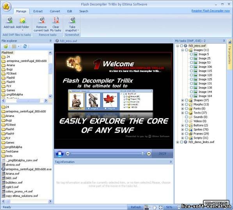This screenshot has width=233, height=210.
Task: Pin the Tag information panel
Action: [x=171, y=162]
